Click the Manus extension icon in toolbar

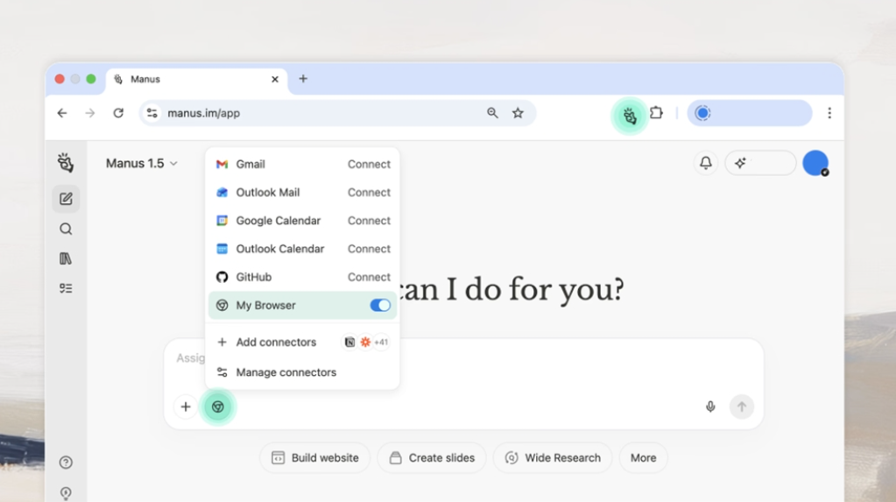(x=629, y=115)
